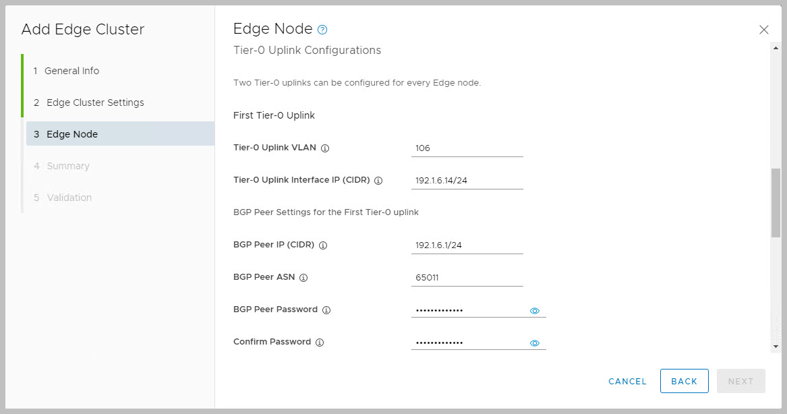This screenshot has height=414, width=787.
Task: Click info icon beside Tier-0 Uplink VLAN
Action: pyautogui.click(x=325, y=148)
